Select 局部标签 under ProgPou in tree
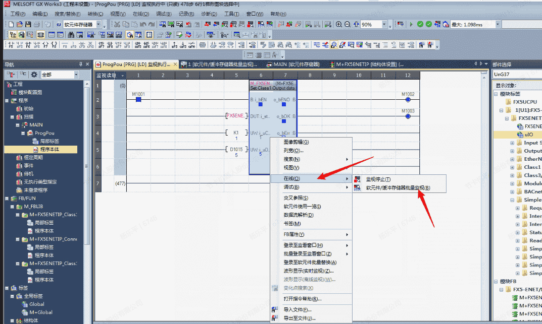This screenshot has height=324, width=542. [49, 142]
